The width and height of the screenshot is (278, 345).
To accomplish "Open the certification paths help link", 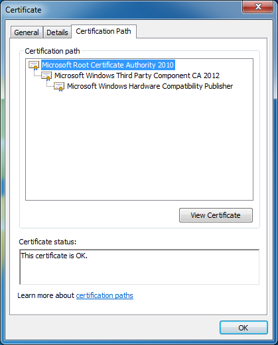I will [x=105, y=295].
